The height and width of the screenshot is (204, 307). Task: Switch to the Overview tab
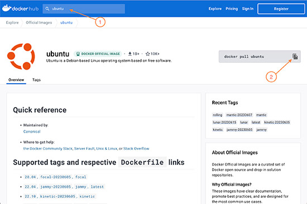pyautogui.click(x=16, y=80)
